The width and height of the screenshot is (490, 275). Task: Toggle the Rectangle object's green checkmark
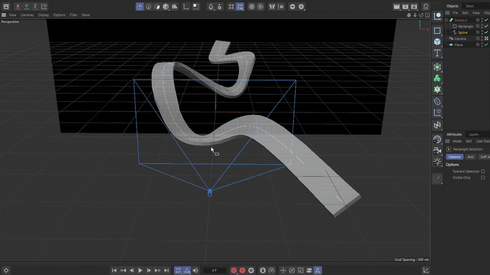[486, 26]
